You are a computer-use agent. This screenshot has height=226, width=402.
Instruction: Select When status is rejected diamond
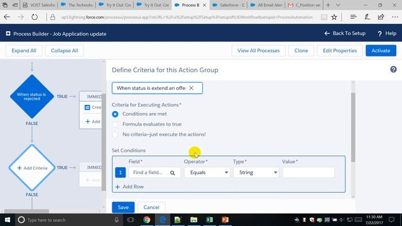32,96
